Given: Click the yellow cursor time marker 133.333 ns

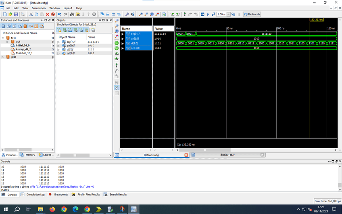Looking at the screenshot, I should (317, 20).
